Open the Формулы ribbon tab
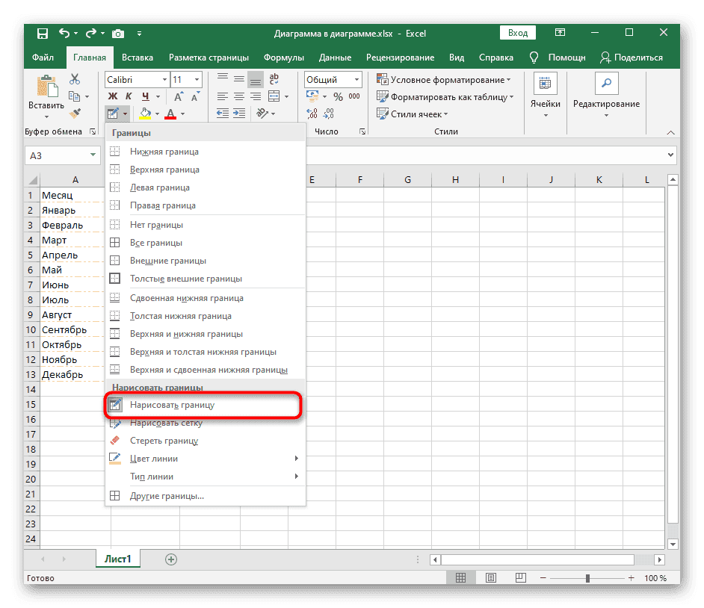 click(284, 58)
